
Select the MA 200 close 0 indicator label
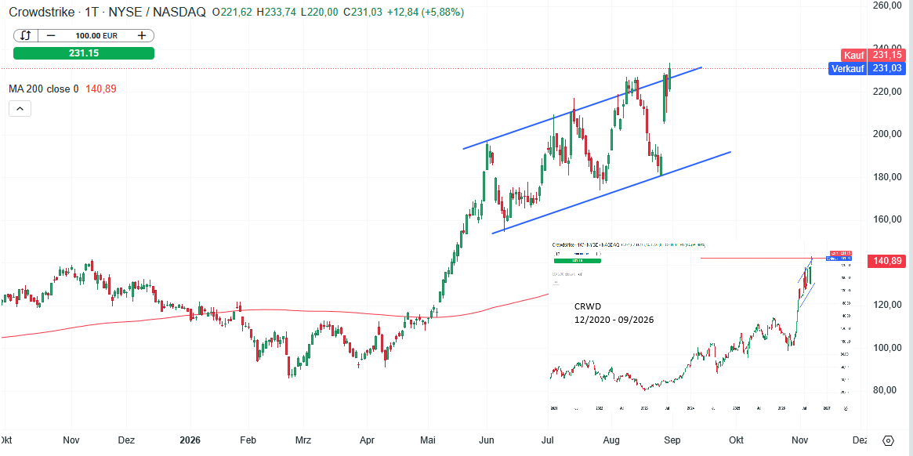coord(44,89)
